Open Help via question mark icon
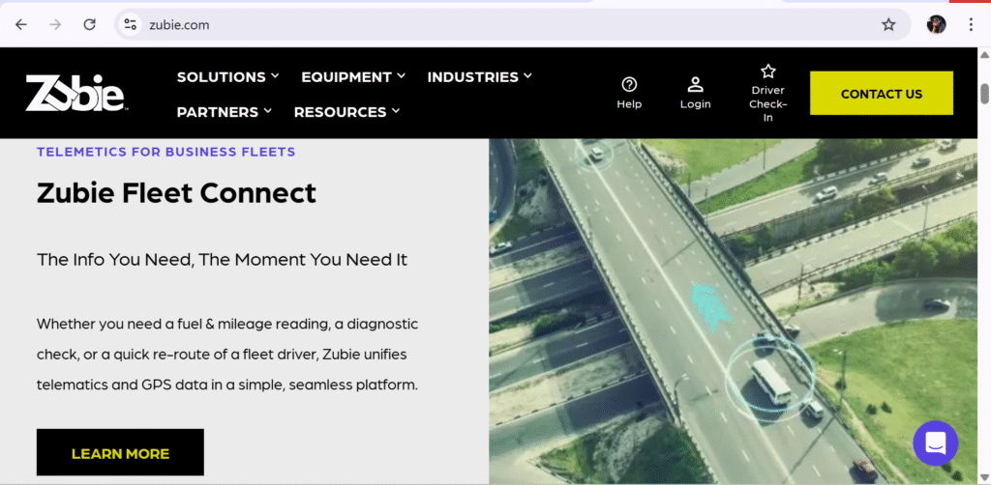991x485 pixels. coord(629,84)
